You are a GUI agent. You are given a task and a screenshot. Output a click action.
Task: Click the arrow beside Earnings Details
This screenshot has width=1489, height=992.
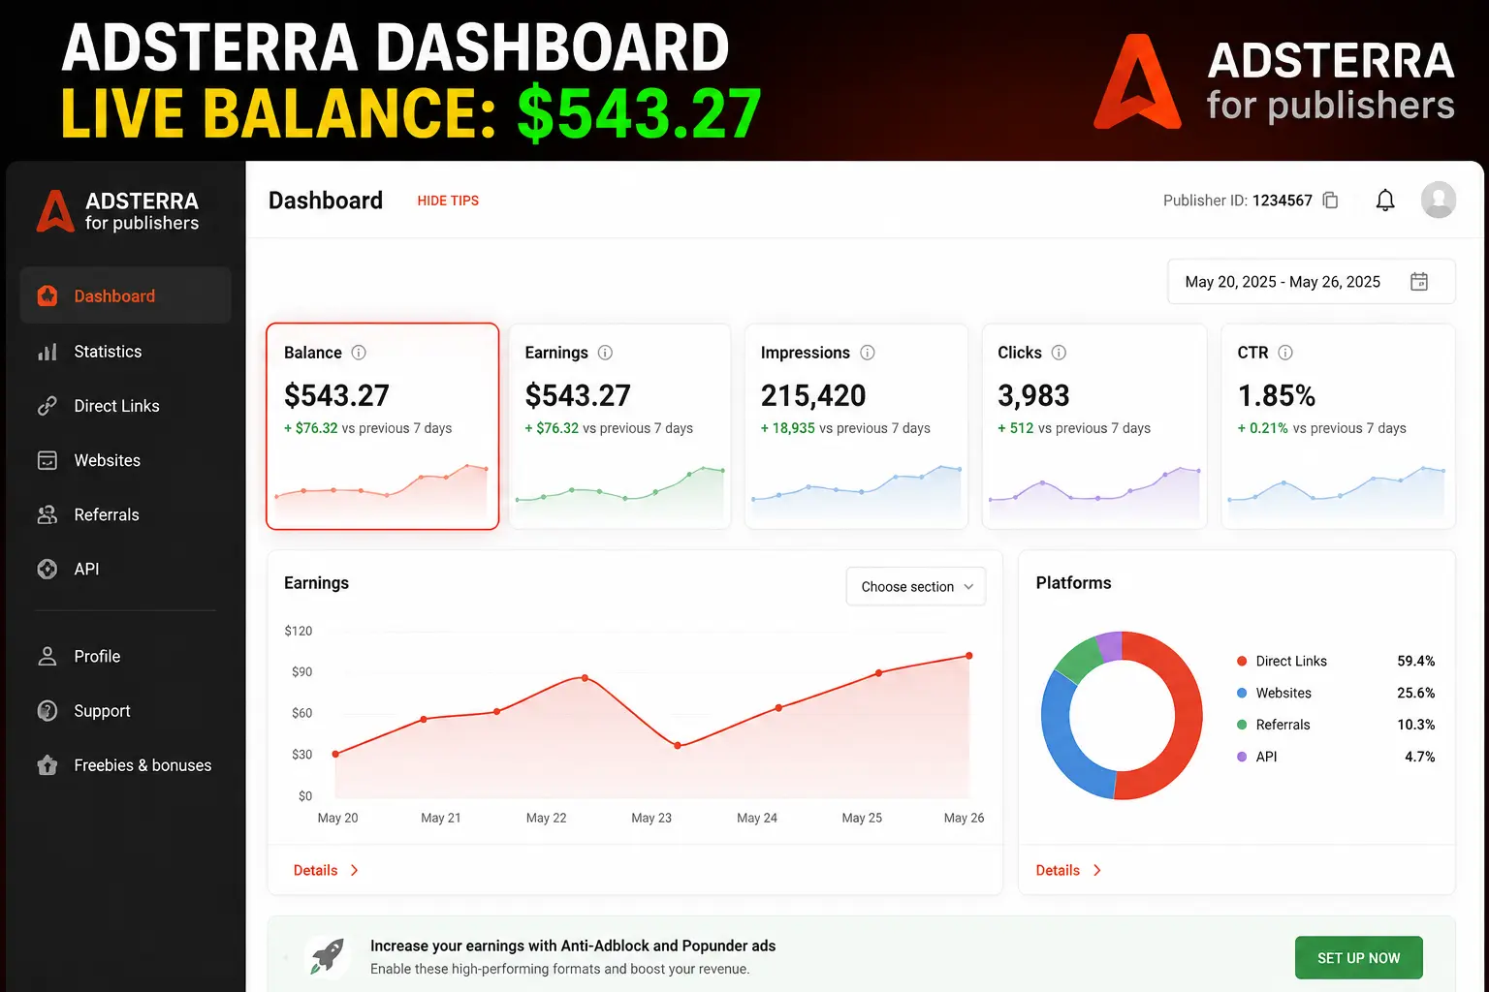point(354,870)
